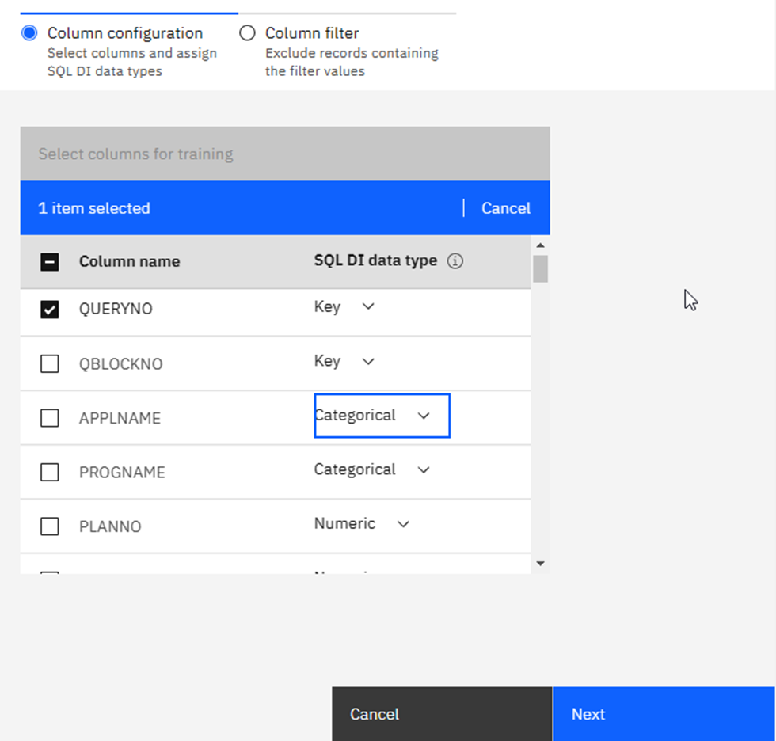Select the Column filter radio button
Screen dimensions: 776x741
pos(248,33)
